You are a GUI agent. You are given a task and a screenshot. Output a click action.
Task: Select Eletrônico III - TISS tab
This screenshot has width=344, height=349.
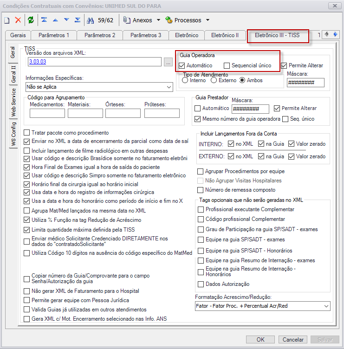click(x=277, y=35)
